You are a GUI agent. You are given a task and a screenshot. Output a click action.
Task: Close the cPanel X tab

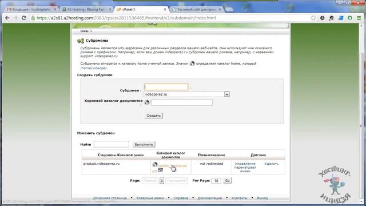point(165,9)
